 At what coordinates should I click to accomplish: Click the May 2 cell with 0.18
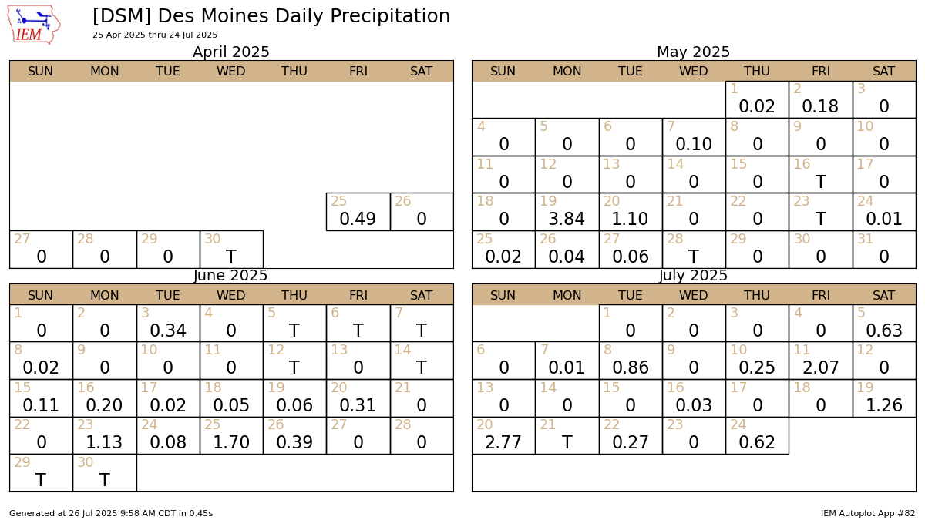[x=820, y=100]
